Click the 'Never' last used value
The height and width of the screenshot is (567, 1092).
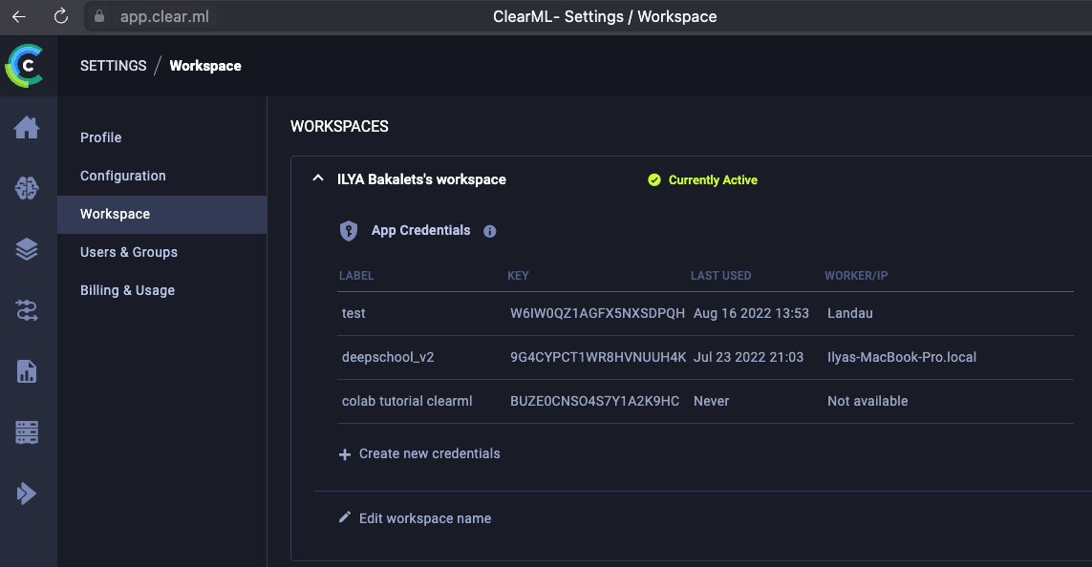coord(711,401)
